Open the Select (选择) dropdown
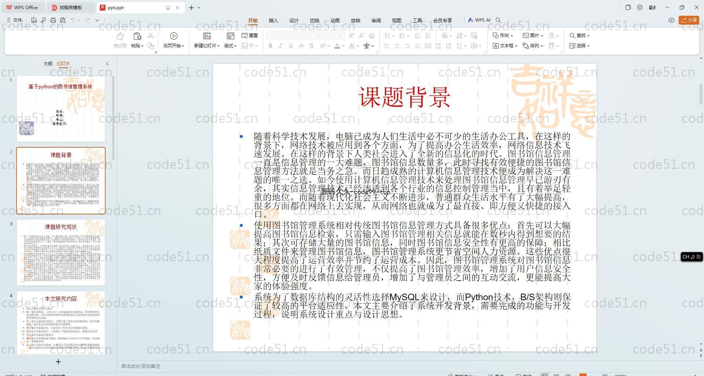704x376 pixels. click(x=580, y=46)
